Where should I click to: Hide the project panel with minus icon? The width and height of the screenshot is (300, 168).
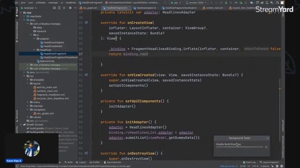[x=75, y=8]
